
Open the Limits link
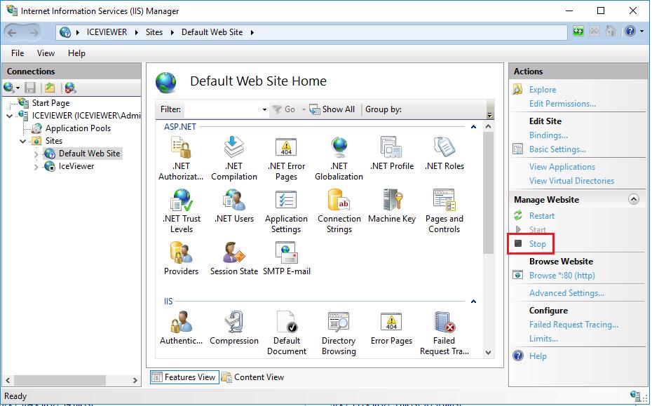543,339
